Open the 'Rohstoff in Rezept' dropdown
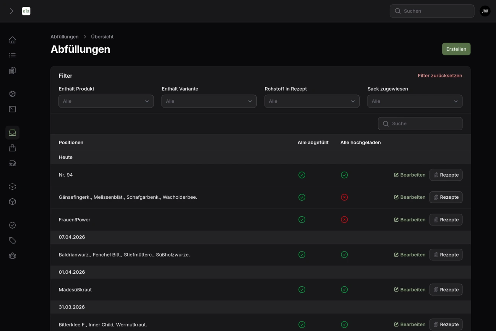 (311, 101)
